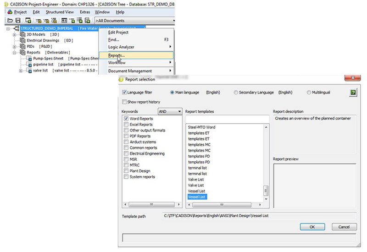This screenshot has width=367, height=252.
Task: Click the scroll up arrow of templates list
Action: point(266,127)
